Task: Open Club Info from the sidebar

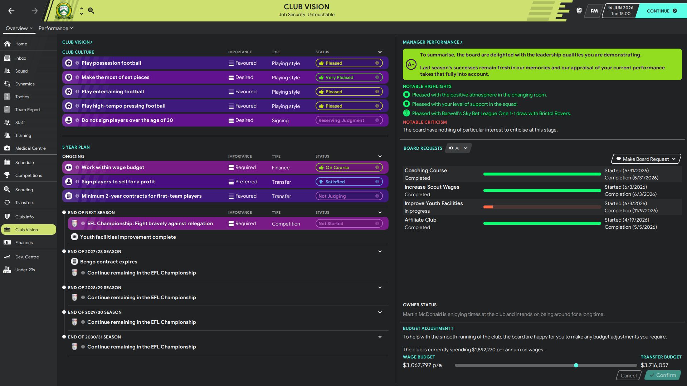Action: coord(29,217)
